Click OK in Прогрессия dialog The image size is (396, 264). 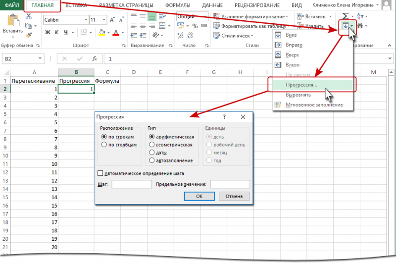199,196
